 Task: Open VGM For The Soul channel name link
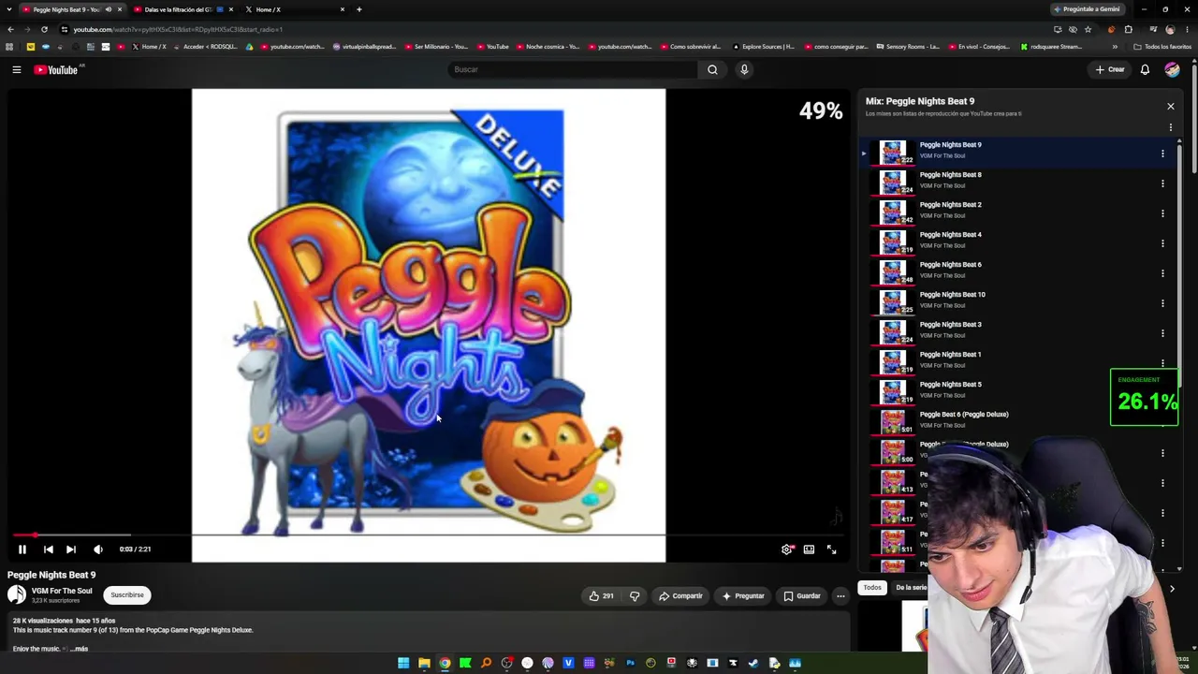pos(62,591)
